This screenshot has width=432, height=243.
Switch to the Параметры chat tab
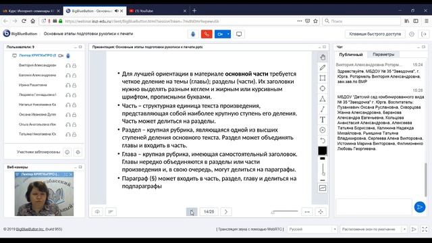(383, 55)
